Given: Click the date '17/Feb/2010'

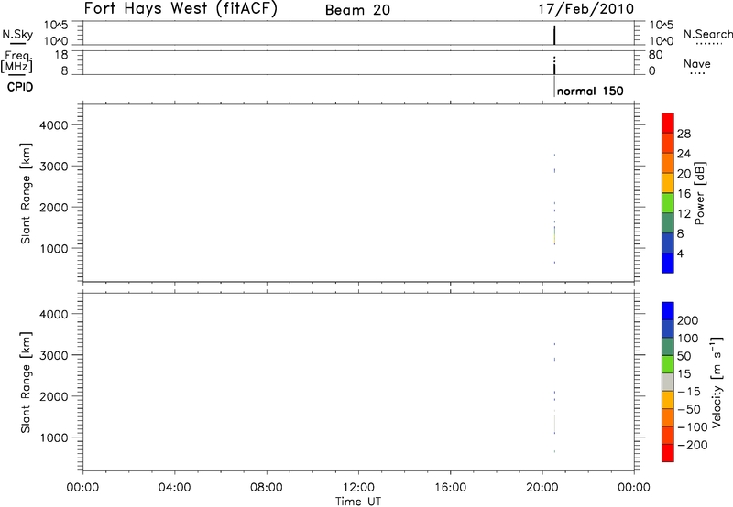Looking at the screenshot, I should coord(585,9).
